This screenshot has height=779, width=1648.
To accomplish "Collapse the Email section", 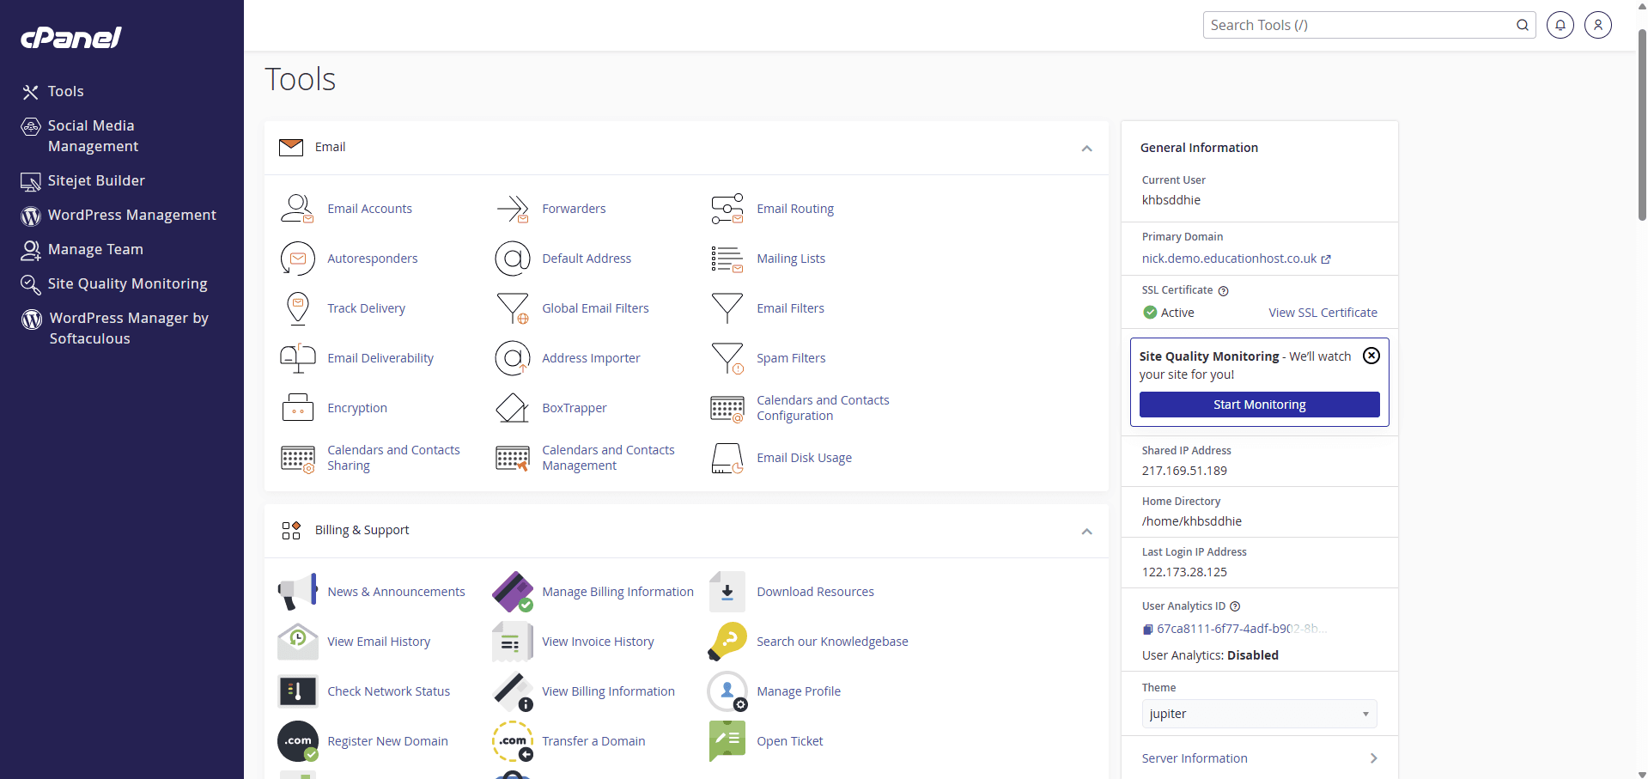I will (1086, 148).
